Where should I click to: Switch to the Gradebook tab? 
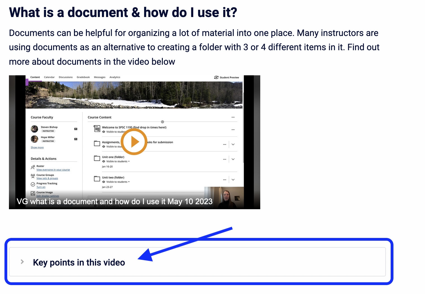coord(83,77)
